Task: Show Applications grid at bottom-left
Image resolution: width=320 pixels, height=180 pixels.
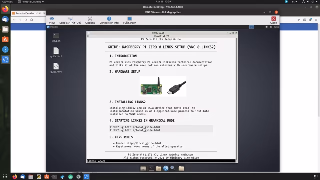Action: pos(5,177)
